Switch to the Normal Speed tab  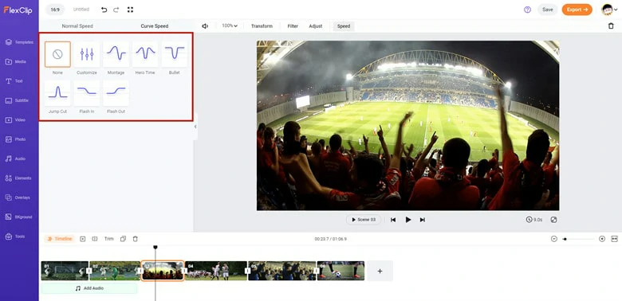point(77,26)
